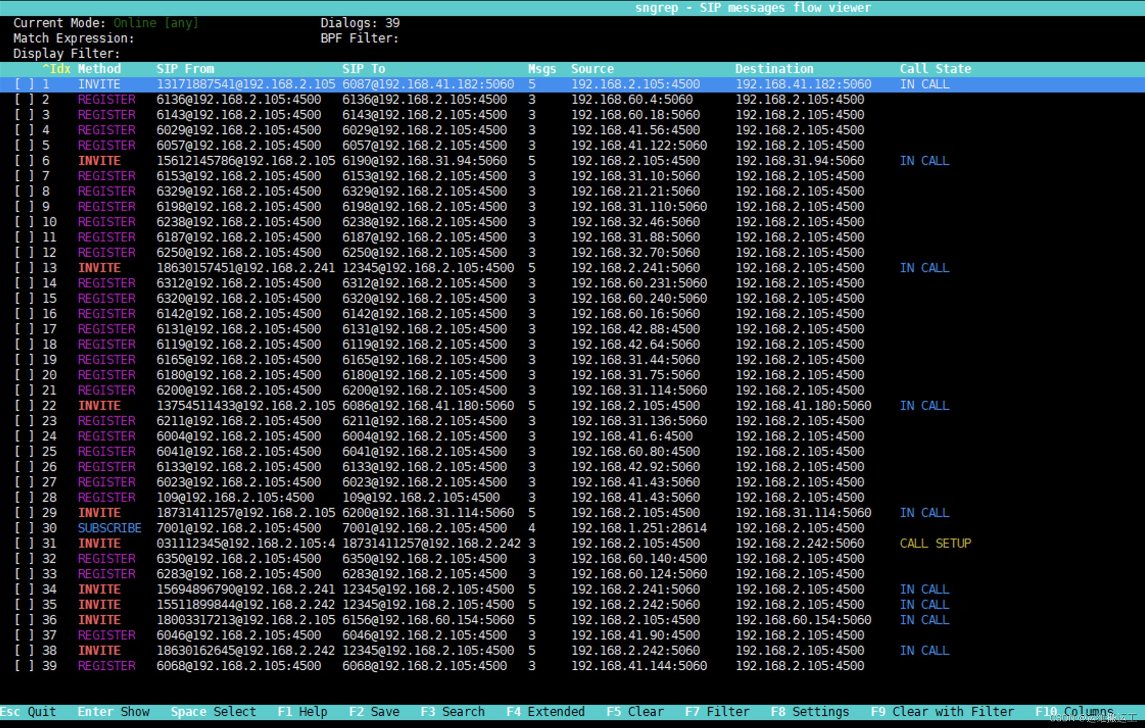This screenshot has width=1145, height=728.
Task: Open F3 Search in the footer
Action: coord(452,712)
